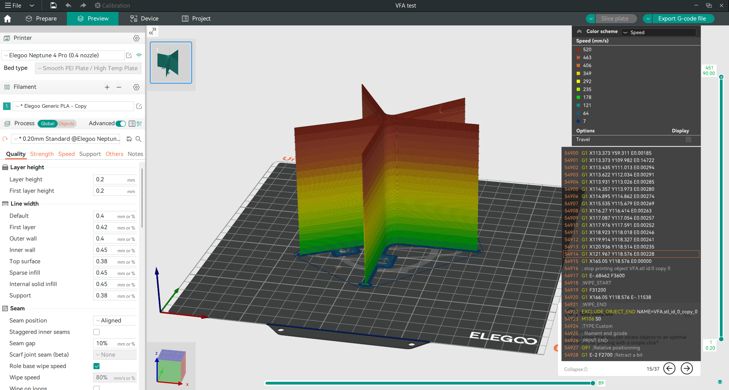Viewport: 729px width, 390px height.
Task: Open the File menu dropdown arrow
Action: 32,6
